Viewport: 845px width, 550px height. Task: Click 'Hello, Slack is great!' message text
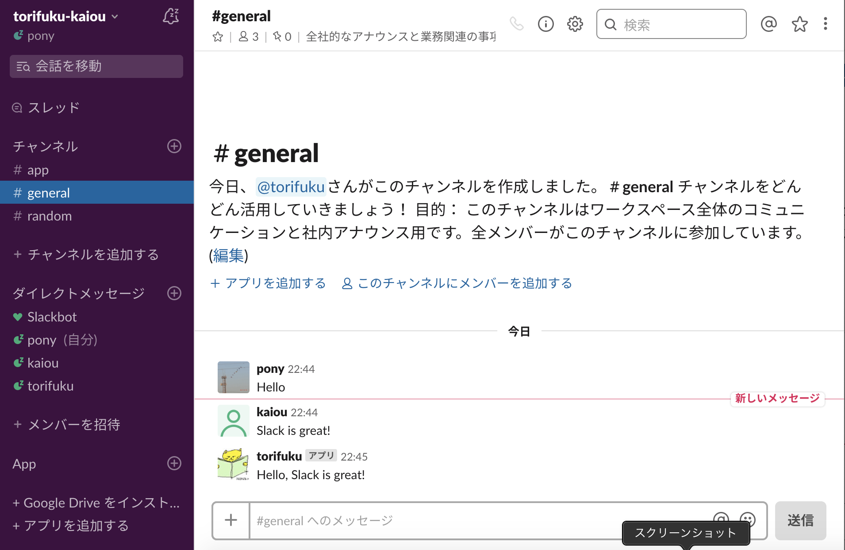pos(311,475)
